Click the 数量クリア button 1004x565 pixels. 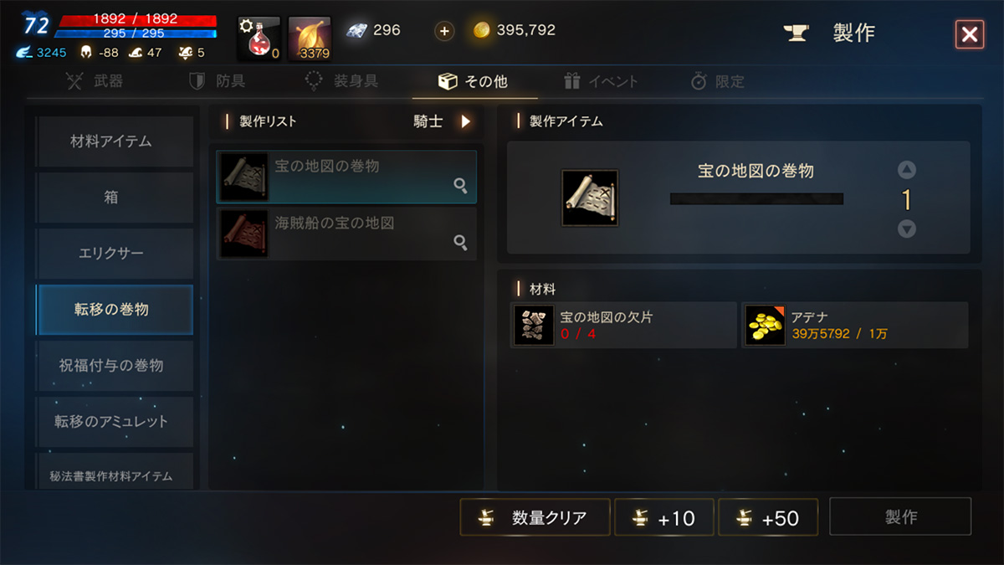[535, 517]
